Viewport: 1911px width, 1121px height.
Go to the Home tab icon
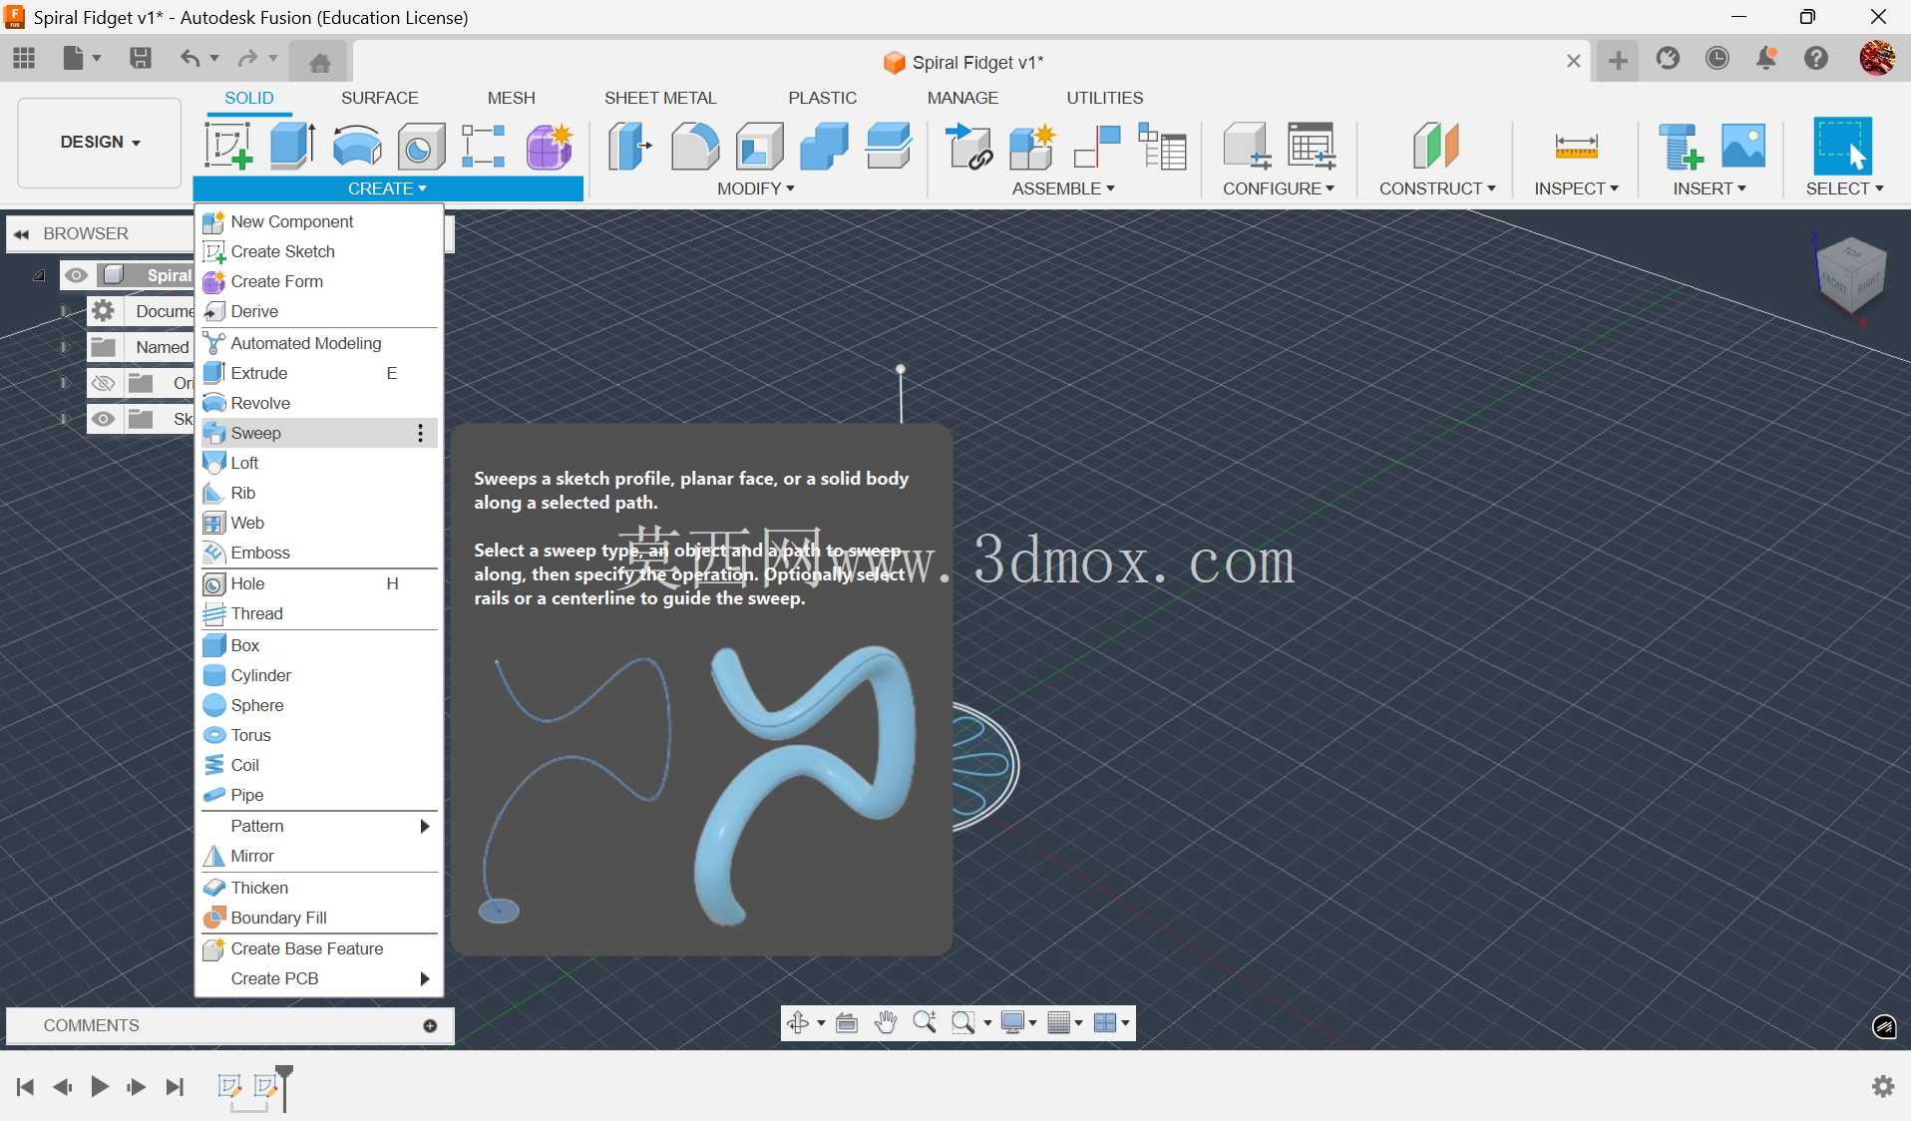coord(319,63)
